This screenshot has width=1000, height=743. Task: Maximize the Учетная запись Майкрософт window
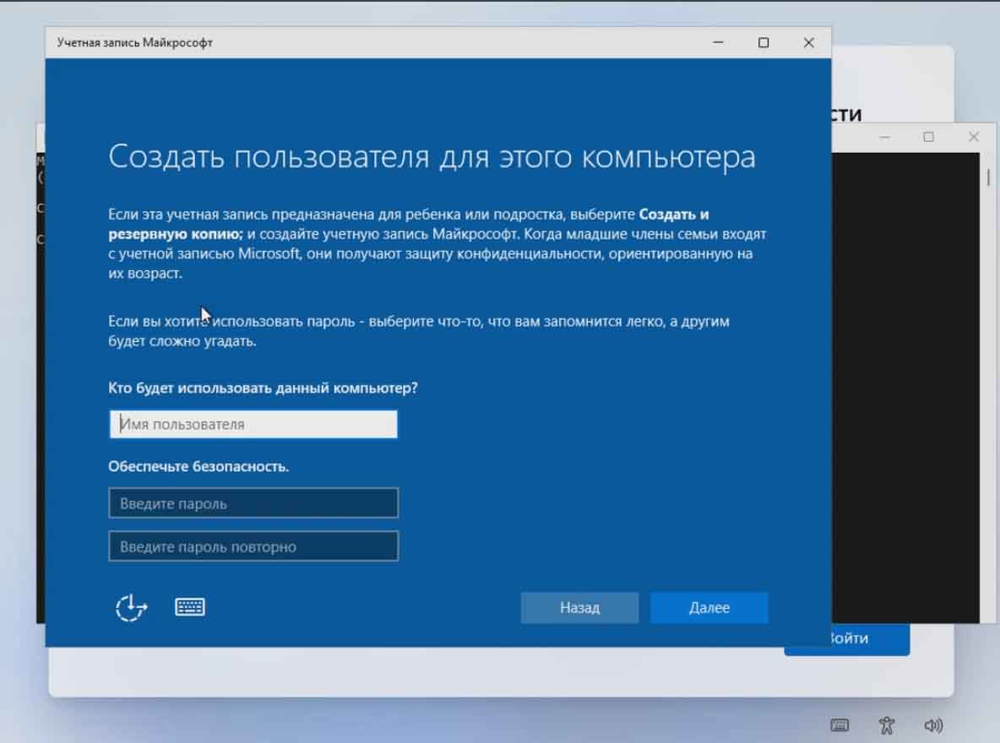(764, 43)
